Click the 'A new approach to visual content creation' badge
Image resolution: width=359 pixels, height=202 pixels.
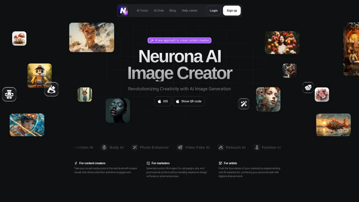tap(179, 40)
